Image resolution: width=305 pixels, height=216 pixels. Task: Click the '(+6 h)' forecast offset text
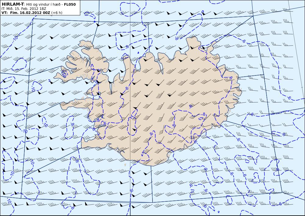coord(57,13)
